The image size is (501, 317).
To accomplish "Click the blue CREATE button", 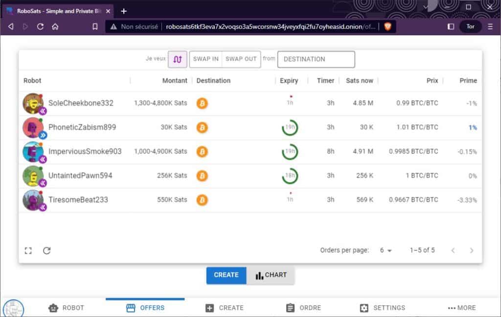I will pos(226,275).
